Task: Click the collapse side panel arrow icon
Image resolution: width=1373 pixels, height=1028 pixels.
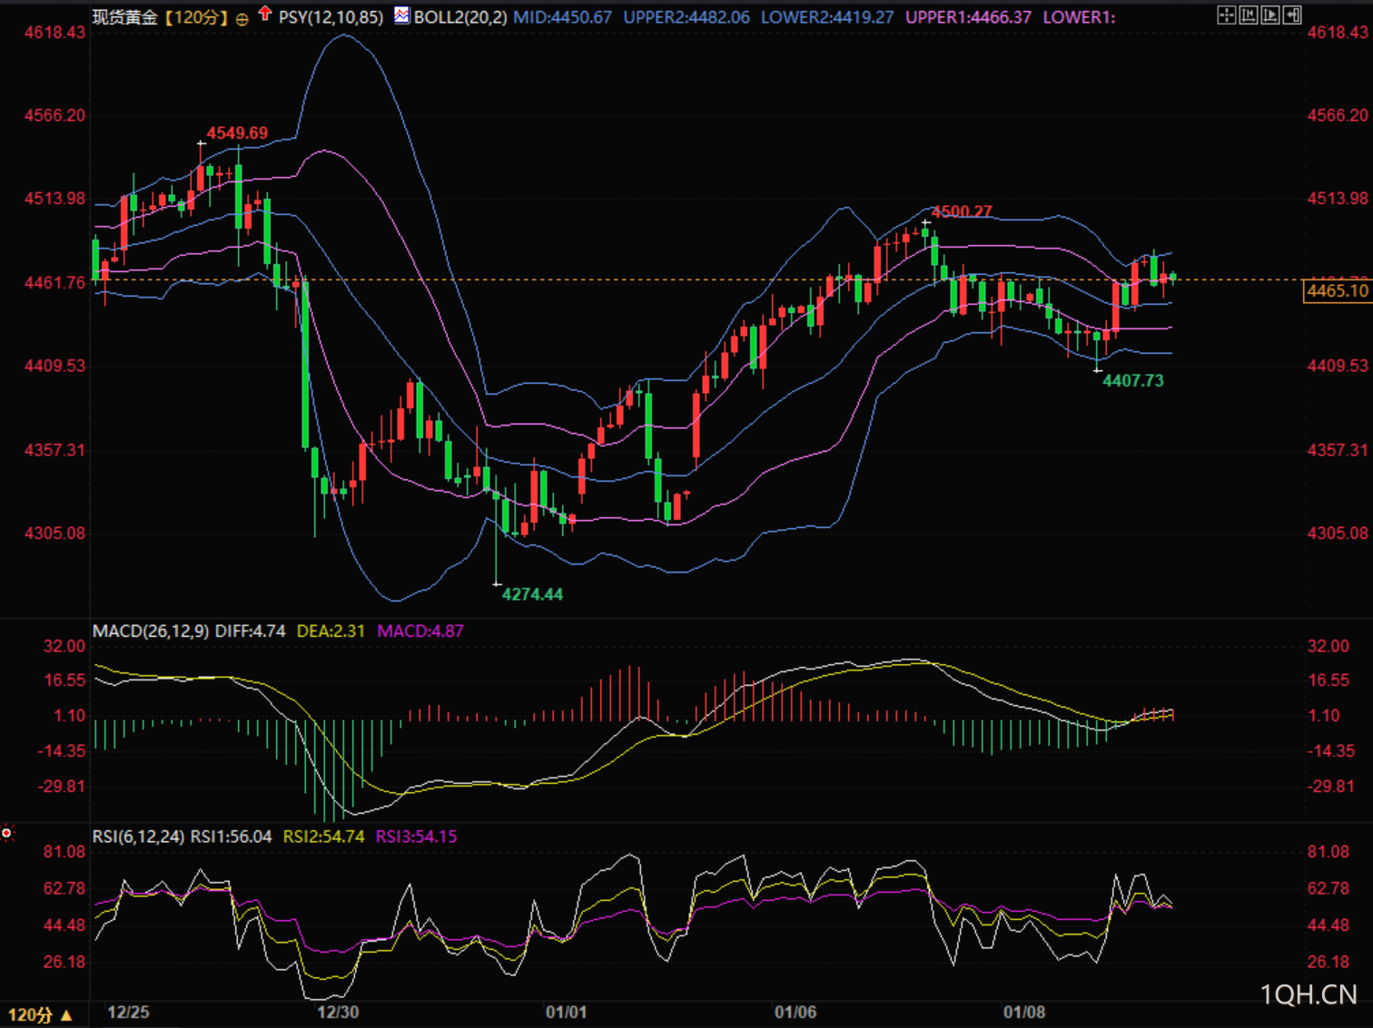Action: click(1292, 15)
